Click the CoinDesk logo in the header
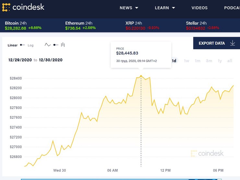This screenshot has width=240, height=180. click(23, 7)
